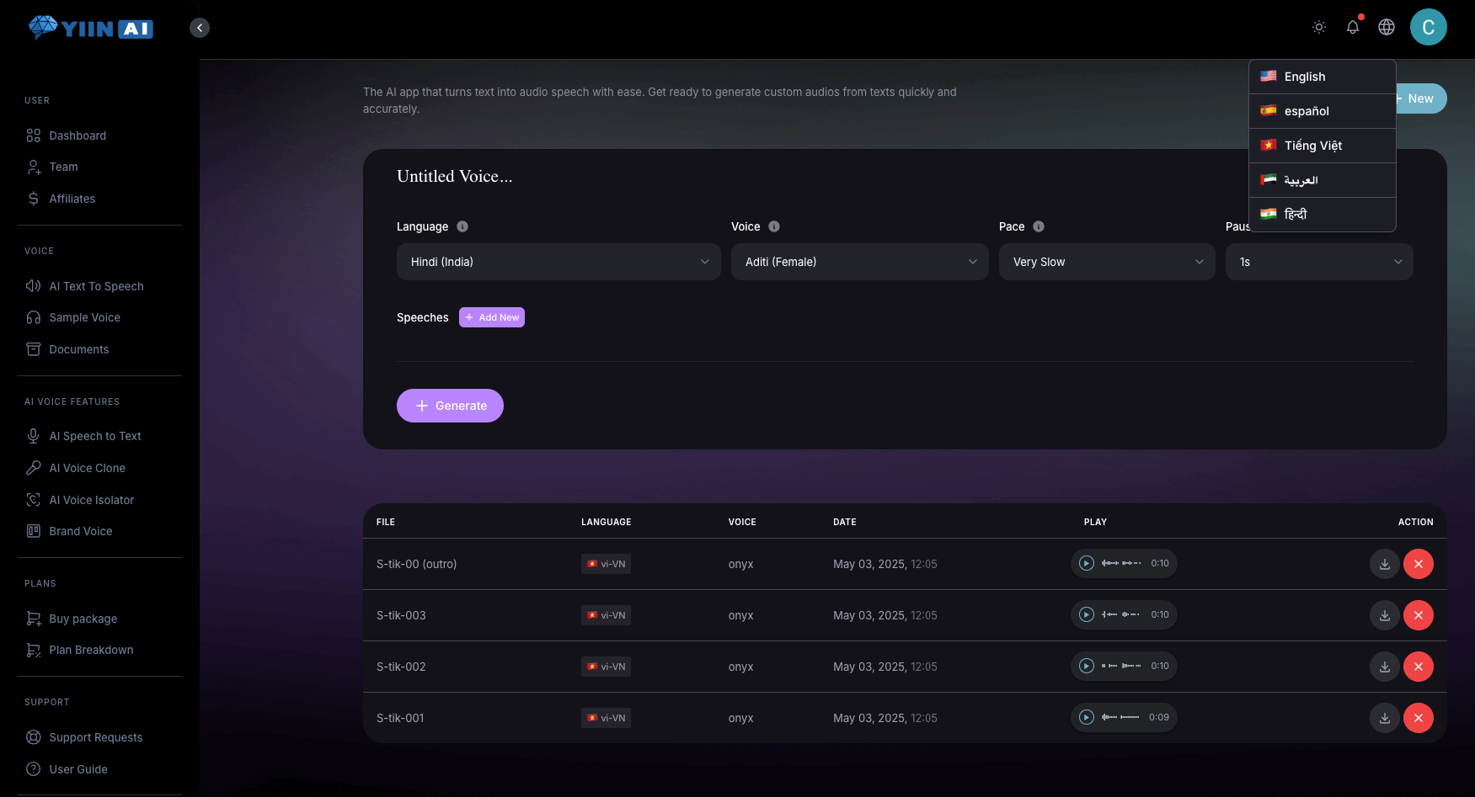Select AI Speech to Text feature
This screenshot has width=1475, height=797.
[94, 436]
